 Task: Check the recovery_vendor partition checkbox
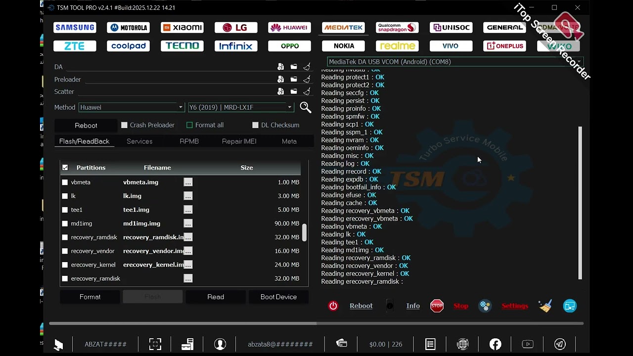tap(65, 251)
